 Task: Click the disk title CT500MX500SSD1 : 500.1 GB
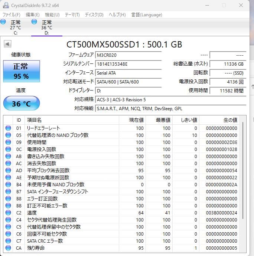point(124,45)
